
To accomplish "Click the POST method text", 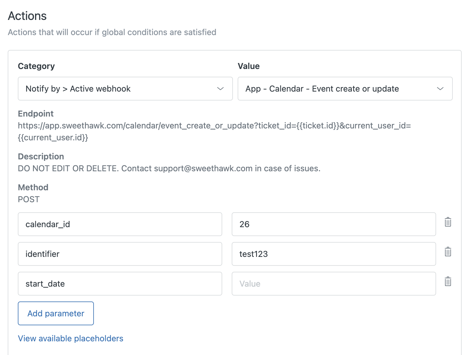I will [29, 199].
